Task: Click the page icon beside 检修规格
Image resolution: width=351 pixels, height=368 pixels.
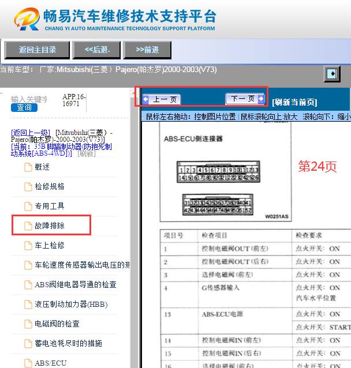Action: [x=28, y=187]
